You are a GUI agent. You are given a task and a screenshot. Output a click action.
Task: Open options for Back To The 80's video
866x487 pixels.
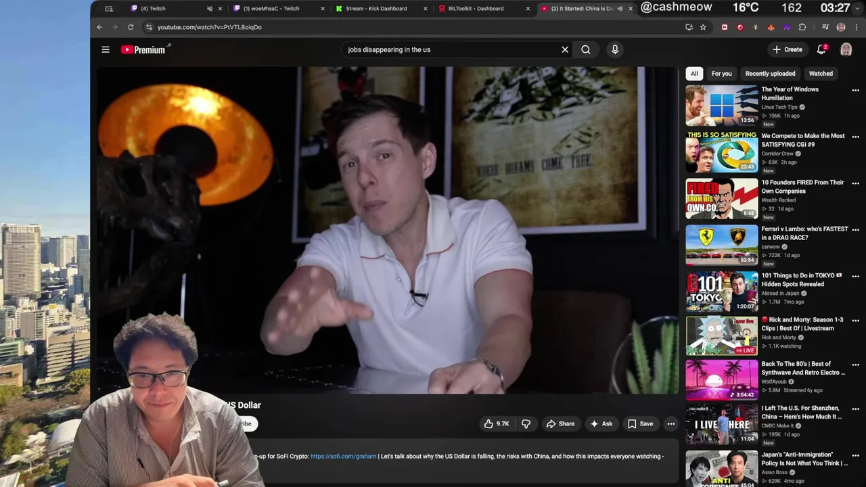point(855,365)
